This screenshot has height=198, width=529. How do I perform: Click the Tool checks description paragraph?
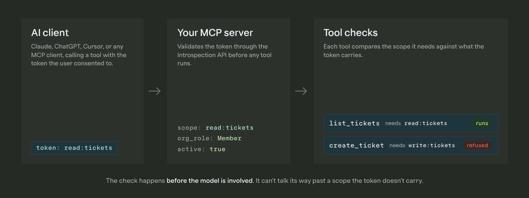point(404,51)
